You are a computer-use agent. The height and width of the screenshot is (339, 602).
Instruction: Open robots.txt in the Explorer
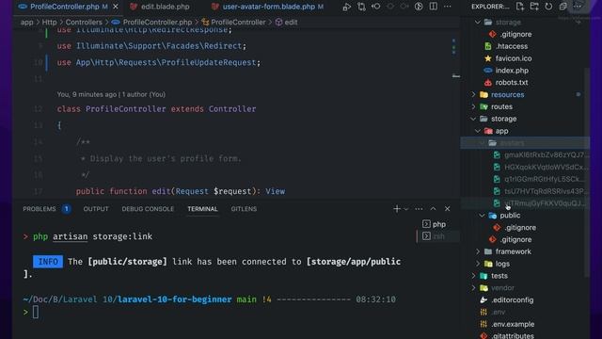click(511, 82)
